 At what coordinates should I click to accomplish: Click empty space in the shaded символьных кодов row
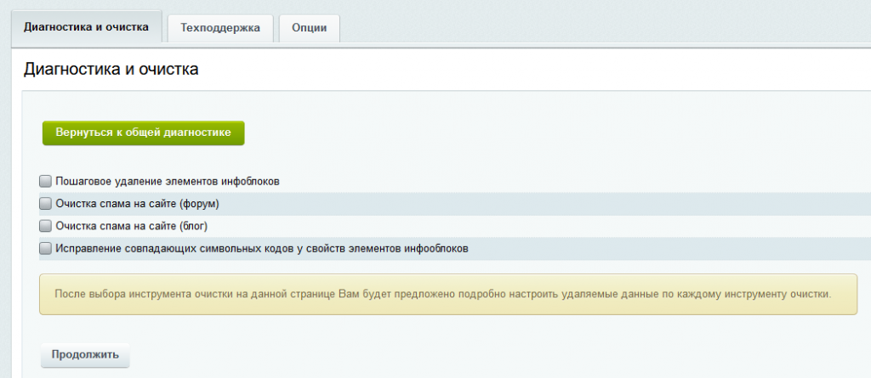[663, 249]
